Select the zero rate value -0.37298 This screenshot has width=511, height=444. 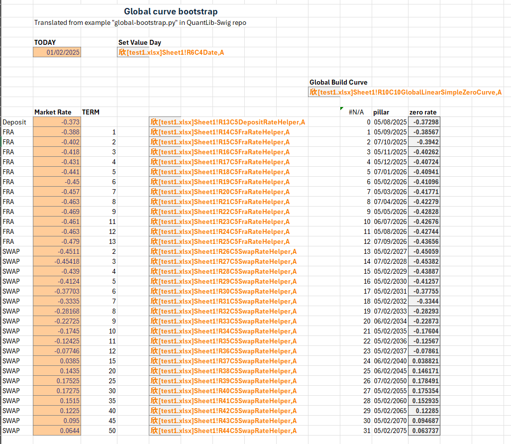click(x=424, y=122)
